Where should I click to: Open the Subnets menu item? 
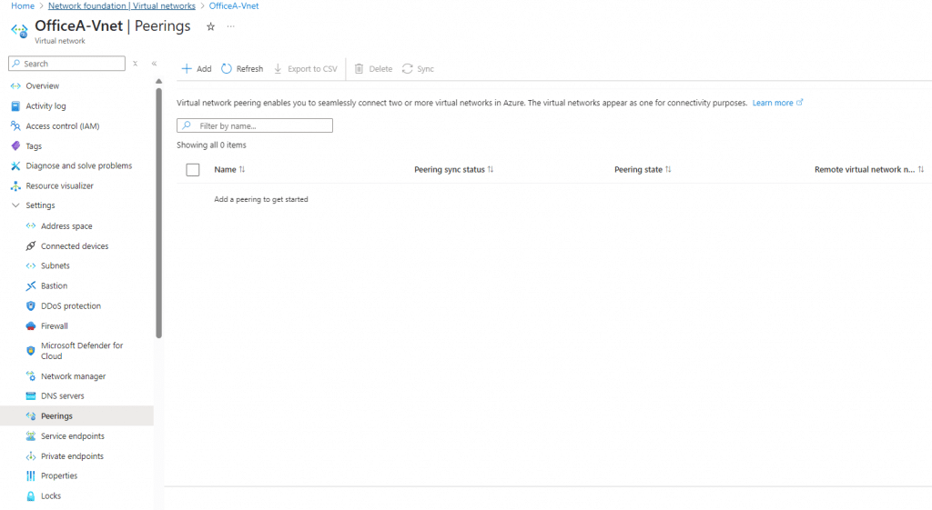tap(55, 266)
